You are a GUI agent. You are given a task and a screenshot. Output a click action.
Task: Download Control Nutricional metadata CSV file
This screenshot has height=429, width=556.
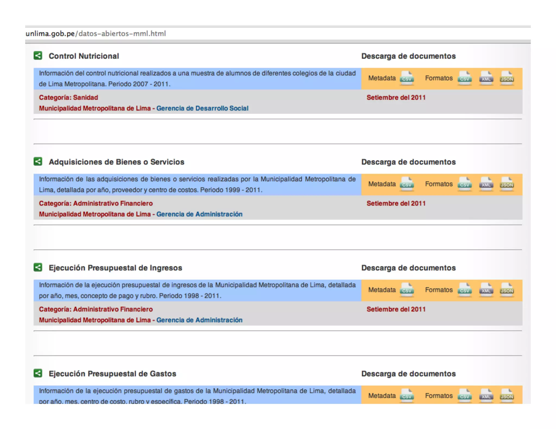pyautogui.click(x=406, y=78)
